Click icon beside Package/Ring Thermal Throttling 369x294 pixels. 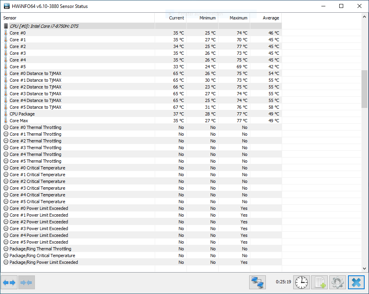[x=6, y=249]
